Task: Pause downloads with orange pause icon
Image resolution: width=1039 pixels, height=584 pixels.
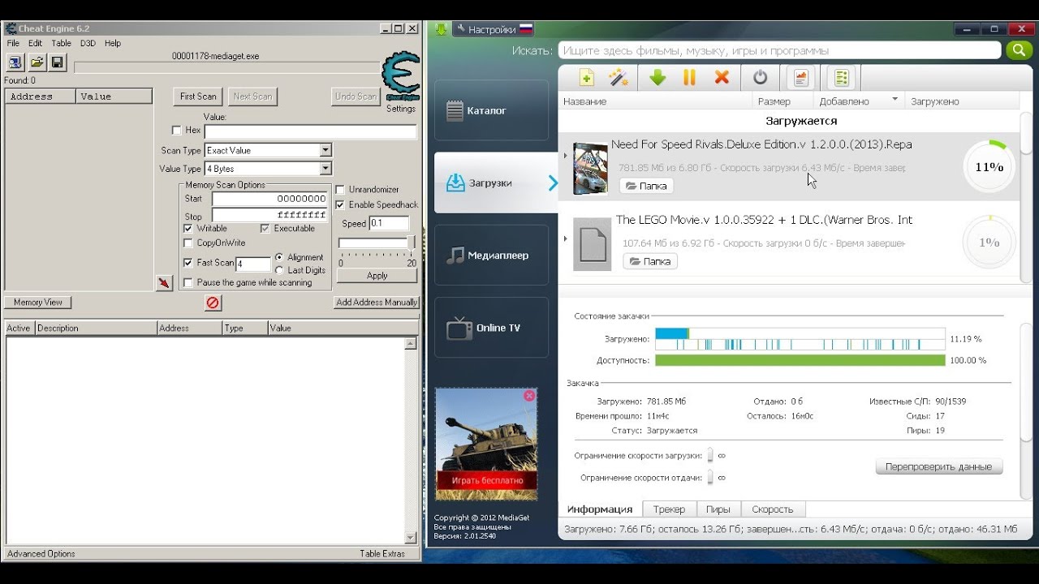Action: point(690,78)
